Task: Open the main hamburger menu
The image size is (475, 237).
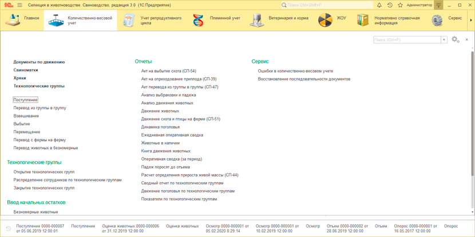Action: point(20,5)
